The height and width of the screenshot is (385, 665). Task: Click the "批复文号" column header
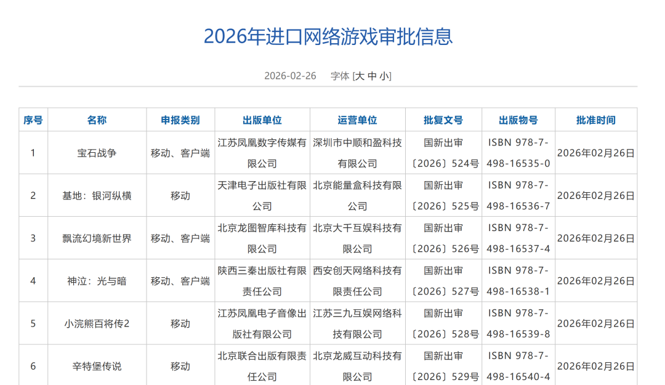445,120
